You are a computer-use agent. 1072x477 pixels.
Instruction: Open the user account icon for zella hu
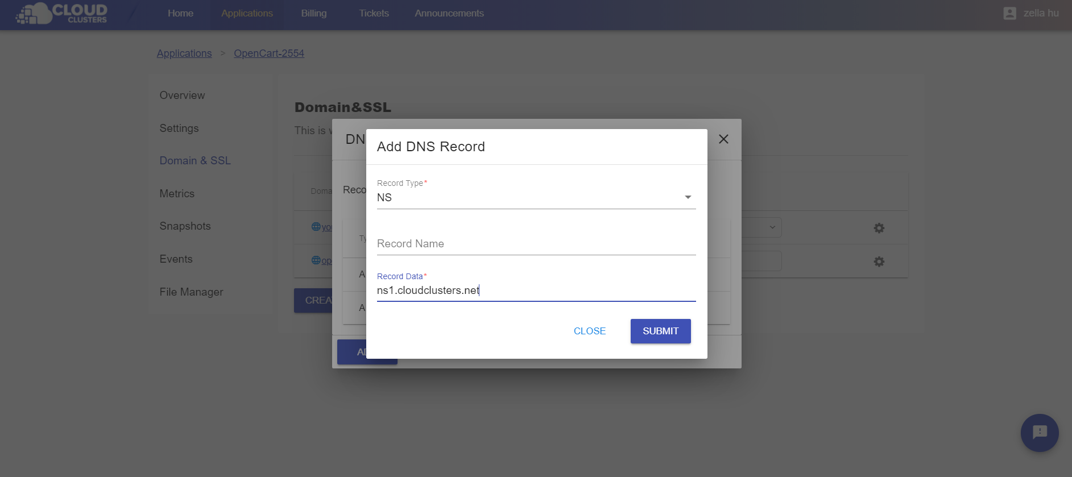coord(1009,13)
